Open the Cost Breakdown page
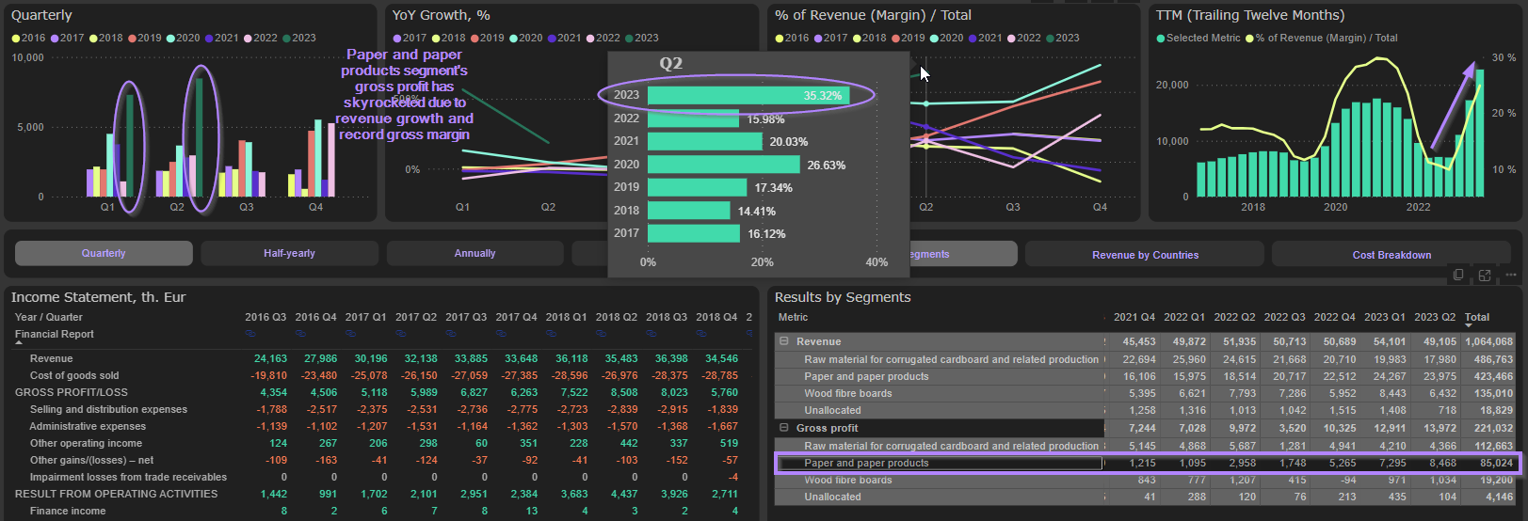1528x521 pixels. click(1391, 255)
